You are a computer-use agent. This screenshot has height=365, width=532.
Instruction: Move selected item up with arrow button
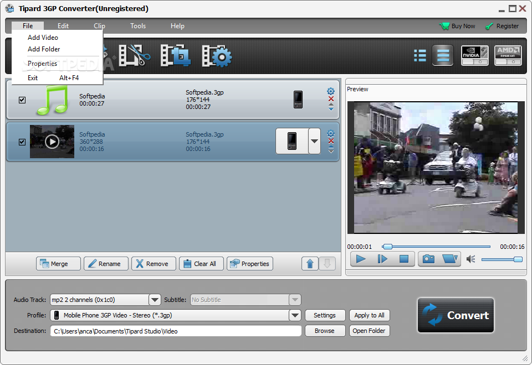310,263
